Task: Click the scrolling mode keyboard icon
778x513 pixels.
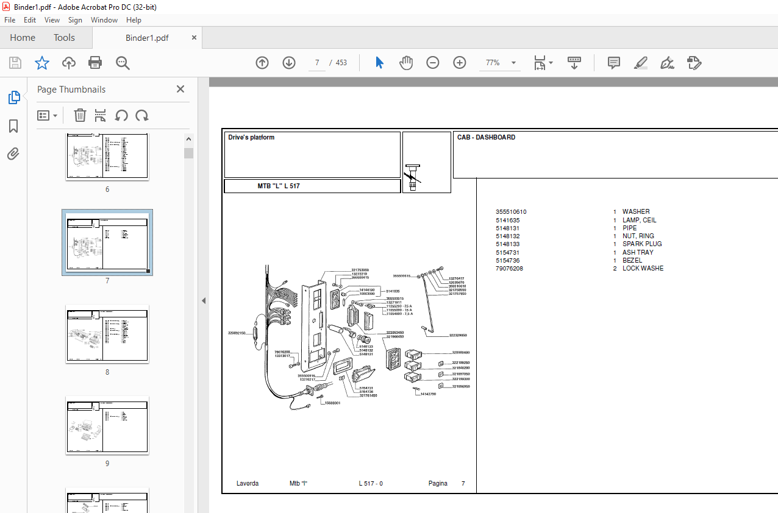Action: pos(574,63)
